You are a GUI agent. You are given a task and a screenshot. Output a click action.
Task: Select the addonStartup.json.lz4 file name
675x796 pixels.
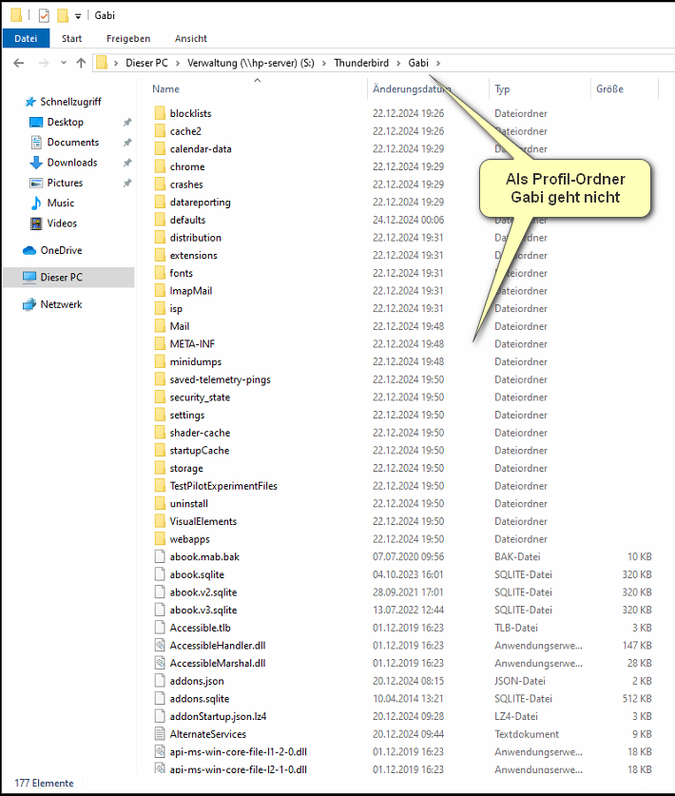click(218, 716)
